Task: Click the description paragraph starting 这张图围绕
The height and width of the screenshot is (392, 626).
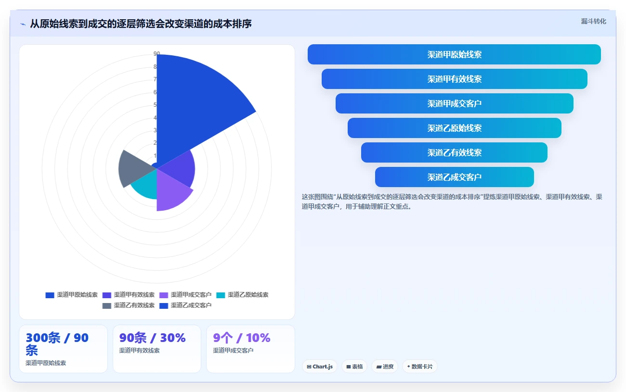Action: [x=452, y=202]
